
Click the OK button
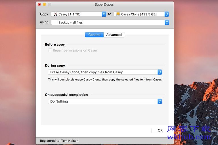click(160, 130)
